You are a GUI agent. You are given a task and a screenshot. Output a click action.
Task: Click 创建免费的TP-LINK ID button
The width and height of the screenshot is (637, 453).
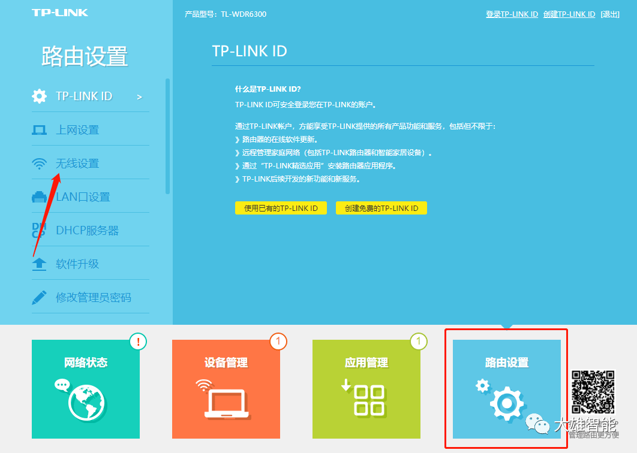381,209
